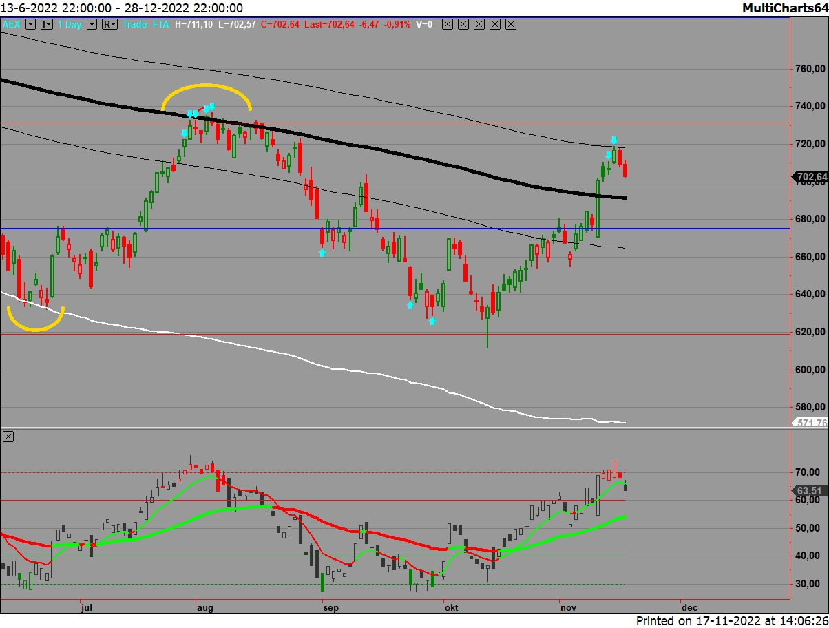
Task: Click the Trade label in status line
Action: [x=134, y=24]
